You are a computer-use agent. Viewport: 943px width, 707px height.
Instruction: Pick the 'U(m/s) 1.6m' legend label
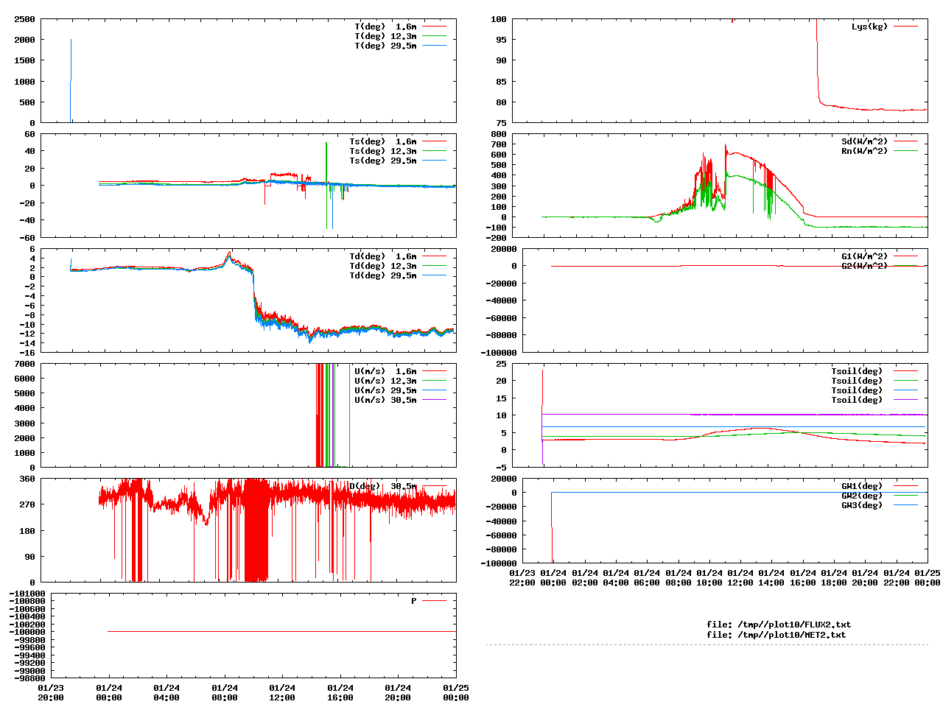(385, 371)
